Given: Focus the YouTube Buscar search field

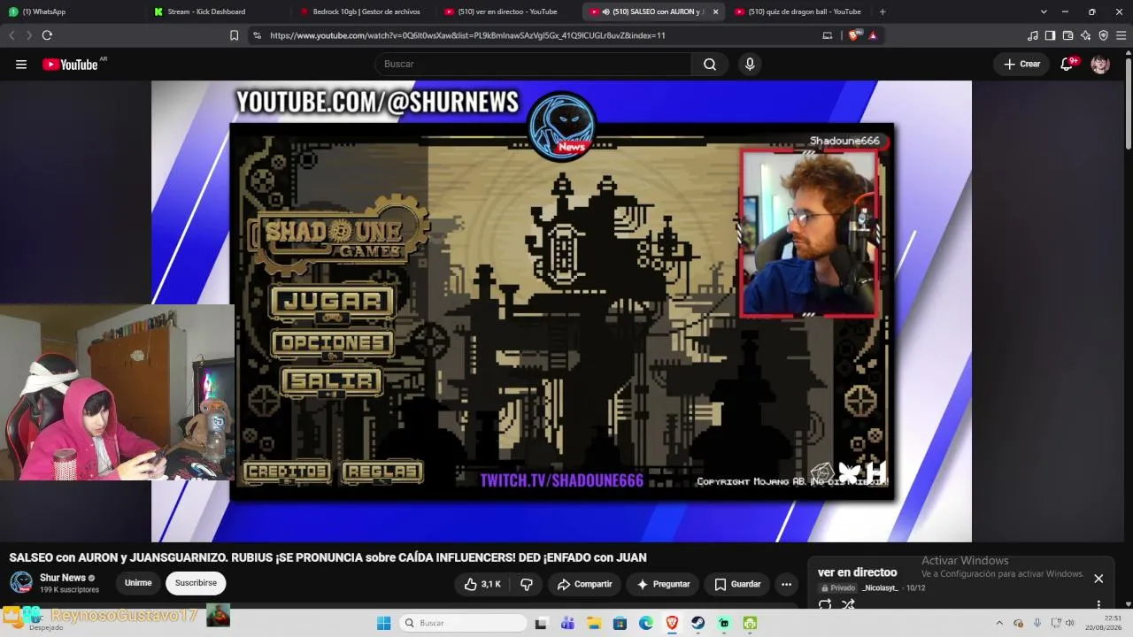Looking at the screenshot, I should 534,64.
